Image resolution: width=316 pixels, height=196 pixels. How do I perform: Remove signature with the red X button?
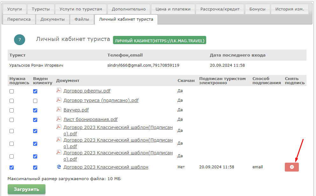click(291, 167)
